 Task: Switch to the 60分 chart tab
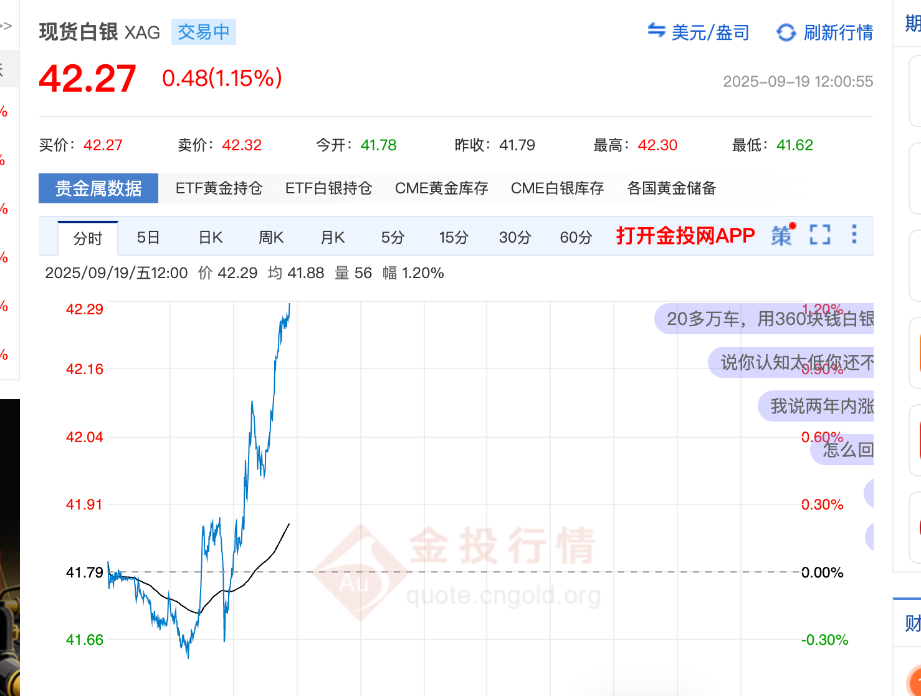click(576, 238)
